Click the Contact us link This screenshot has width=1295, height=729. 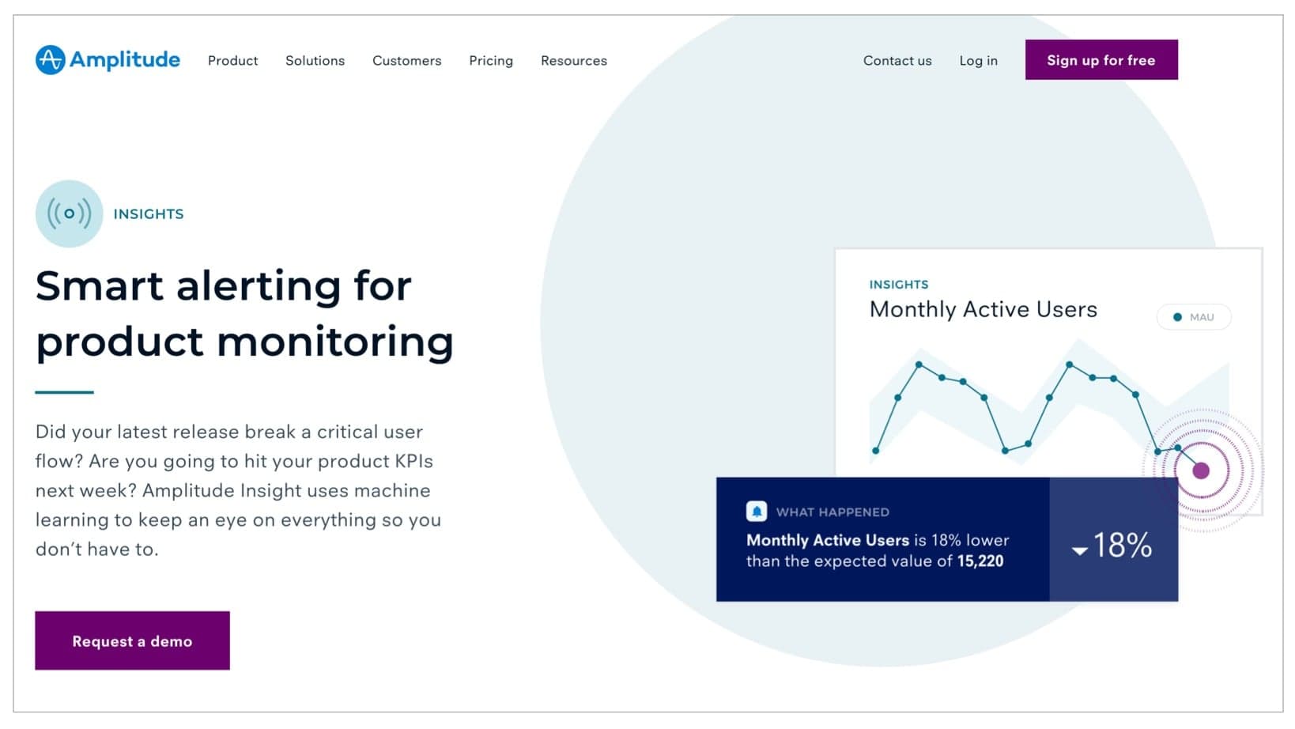pyautogui.click(x=897, y=61)
